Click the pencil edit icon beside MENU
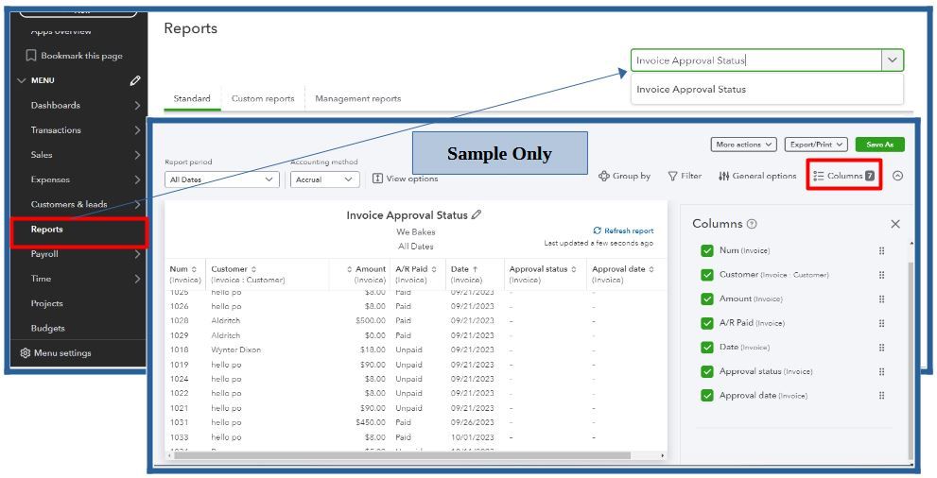 pyautogui.click(x=135, y=80)
